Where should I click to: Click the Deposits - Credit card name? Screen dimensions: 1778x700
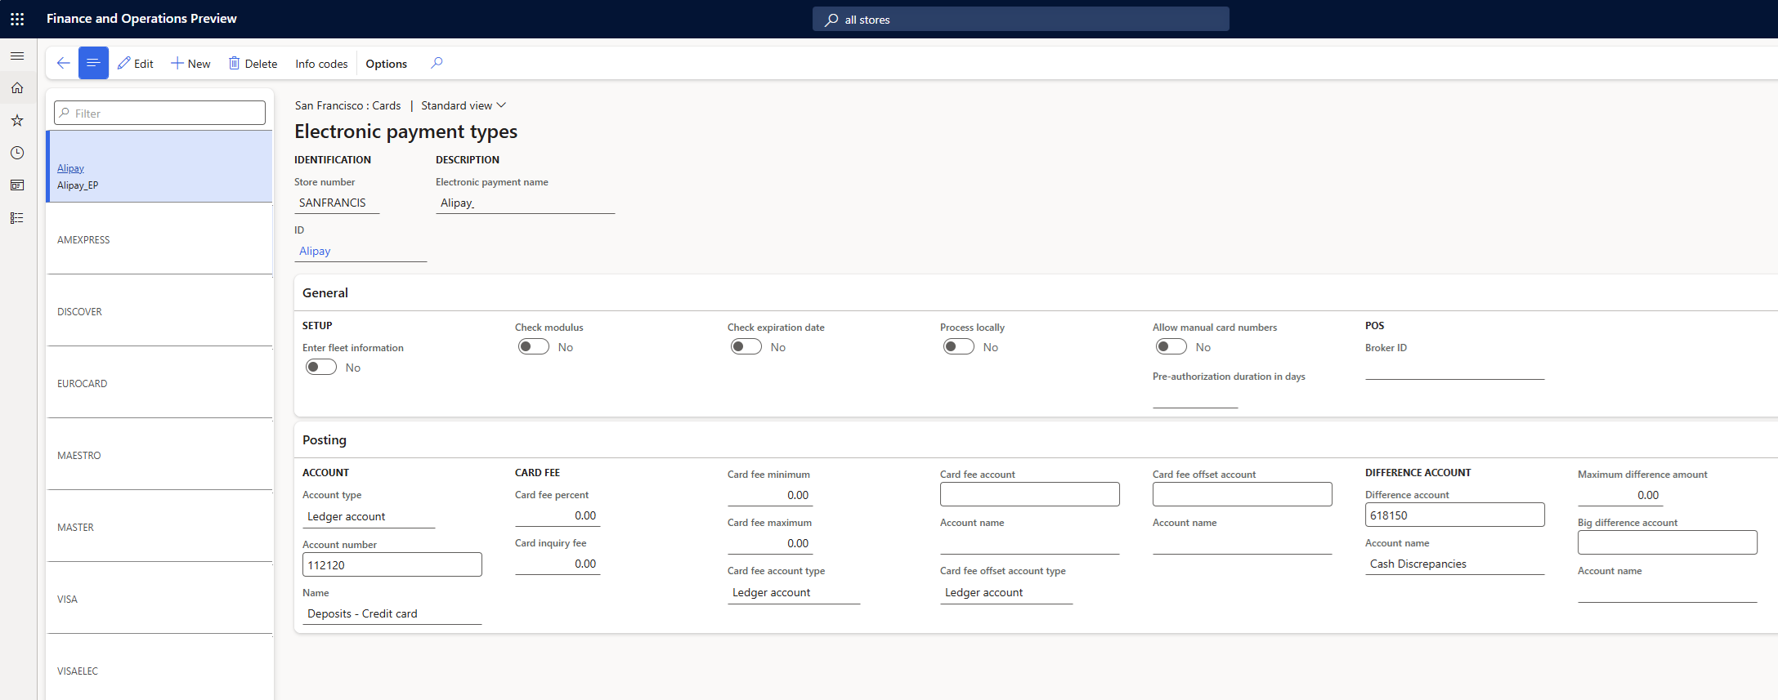392,614
